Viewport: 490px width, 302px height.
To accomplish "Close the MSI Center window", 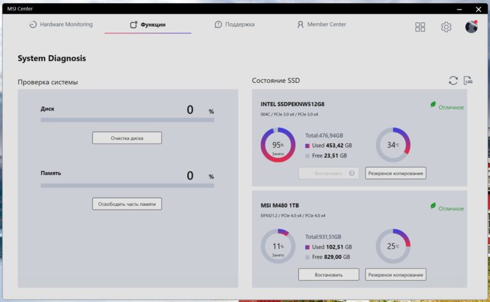I will click(479, 9).
